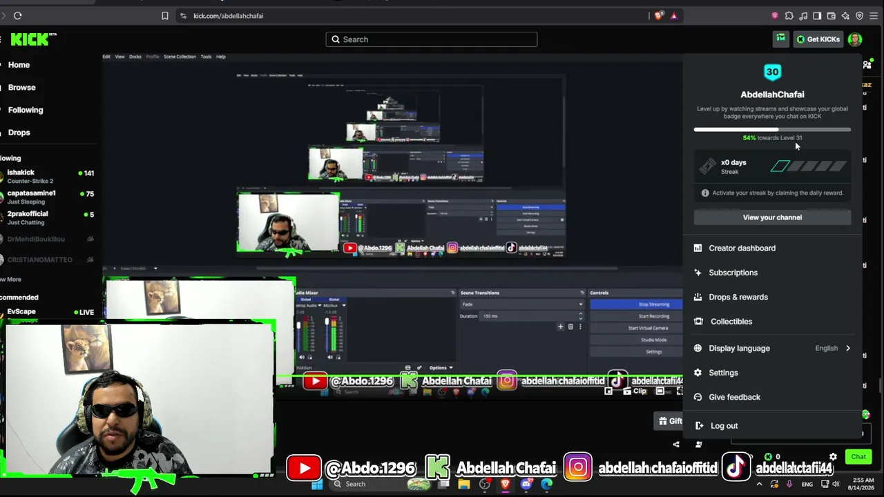Viewport: 884px width, 497px height.
Task: Open the browser hamburger menu
Action: coord(874,16)
